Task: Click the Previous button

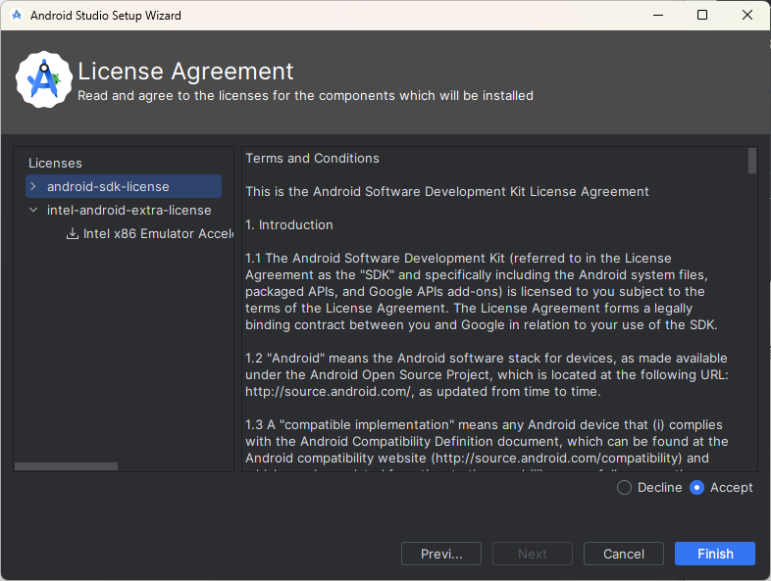Action: click(441, 554)
